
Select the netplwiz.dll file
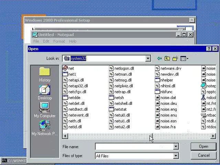tap(121, 86)
